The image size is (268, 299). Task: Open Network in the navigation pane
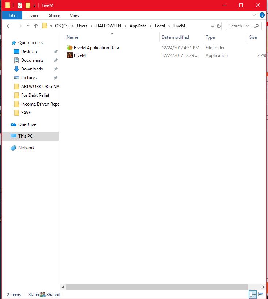26,148
